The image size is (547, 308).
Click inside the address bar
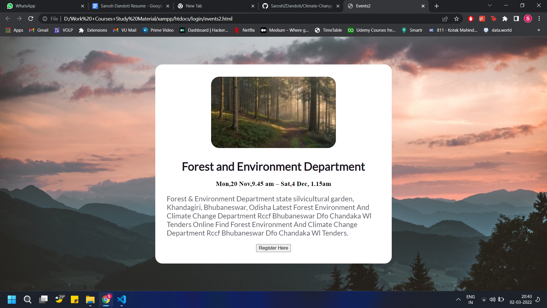(199, 19)
